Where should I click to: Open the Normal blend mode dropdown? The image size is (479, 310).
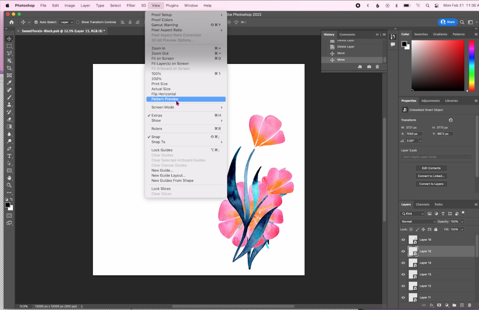tap(418, 221)
